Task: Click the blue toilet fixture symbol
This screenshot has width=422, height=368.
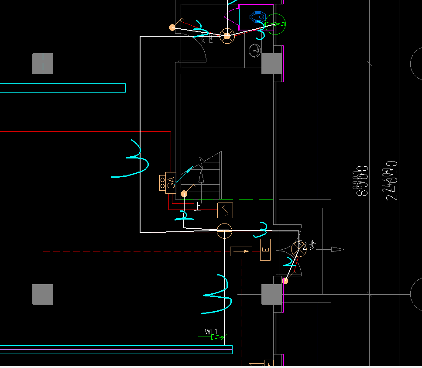Action: (x=257, y=17)
